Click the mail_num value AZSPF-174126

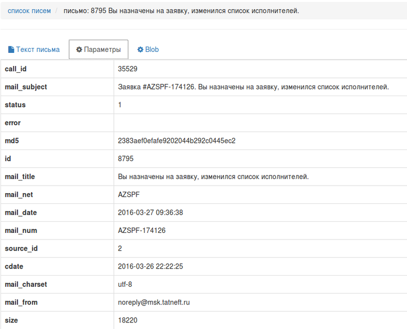click(x=141, y=231)
